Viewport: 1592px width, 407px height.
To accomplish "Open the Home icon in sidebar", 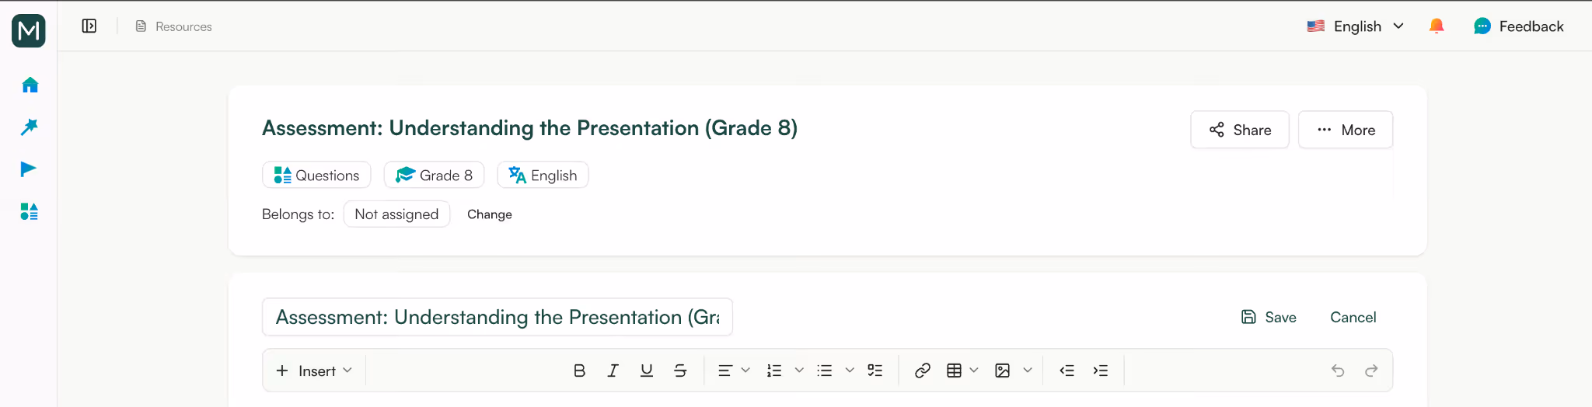I will pyautogui.click(x=30, y=85).
